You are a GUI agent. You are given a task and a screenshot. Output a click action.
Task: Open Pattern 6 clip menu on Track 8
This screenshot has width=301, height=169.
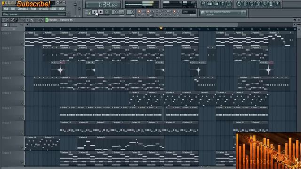tap(78, 138)
